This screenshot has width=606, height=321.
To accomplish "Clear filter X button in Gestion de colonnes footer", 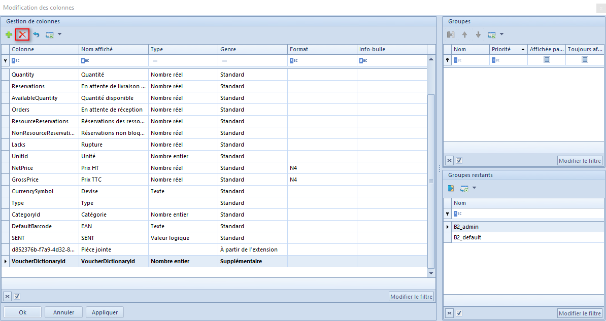I will (x=7, y=296).
